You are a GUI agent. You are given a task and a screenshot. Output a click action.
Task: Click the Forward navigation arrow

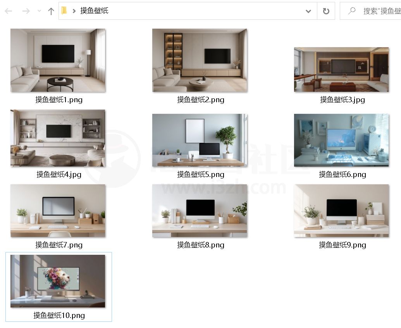(x=26, y=11)
